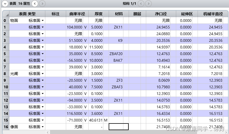Select all cells via table corner triangle
Image resolution: width=229 pixels, height=134 pixels.
(6, 14)
